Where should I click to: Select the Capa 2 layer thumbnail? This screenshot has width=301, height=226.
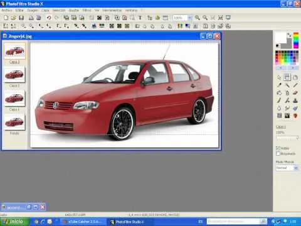[14, 75]
